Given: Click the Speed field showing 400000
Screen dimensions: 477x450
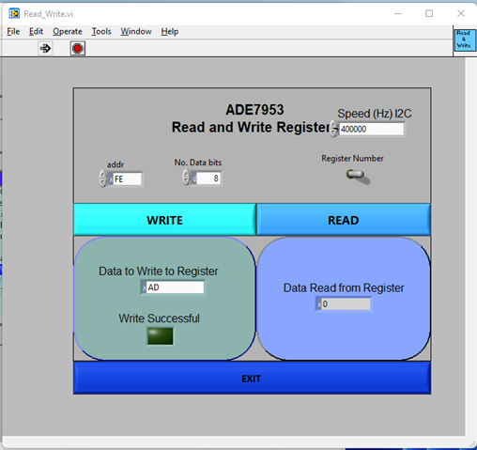Looking at the screenshot, I should pyautogui.click(x=372, y=129).
